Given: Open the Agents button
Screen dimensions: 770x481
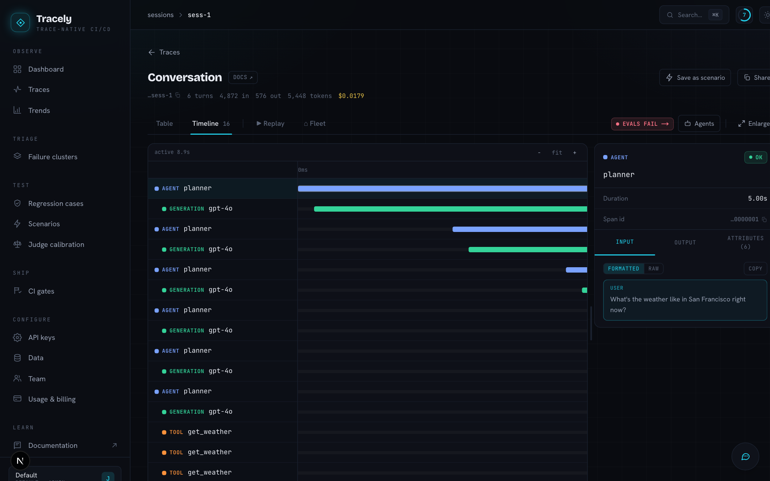Looking at the screenshot, I should coord(699,124).
